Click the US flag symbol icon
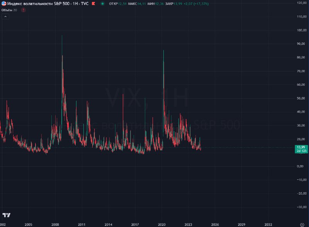The width and height of the screenshot is (309, 227). point(4,3)
